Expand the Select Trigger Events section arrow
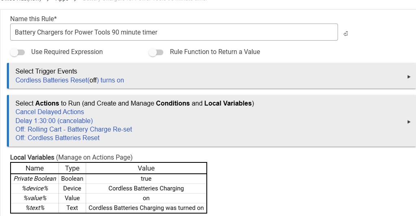This screenshot has height=216, width=416. click(x=409, y=76)
